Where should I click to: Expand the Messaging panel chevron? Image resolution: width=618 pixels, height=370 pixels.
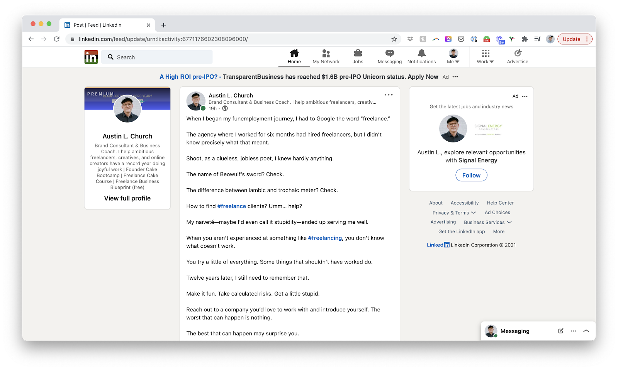[x=586, y=331]
